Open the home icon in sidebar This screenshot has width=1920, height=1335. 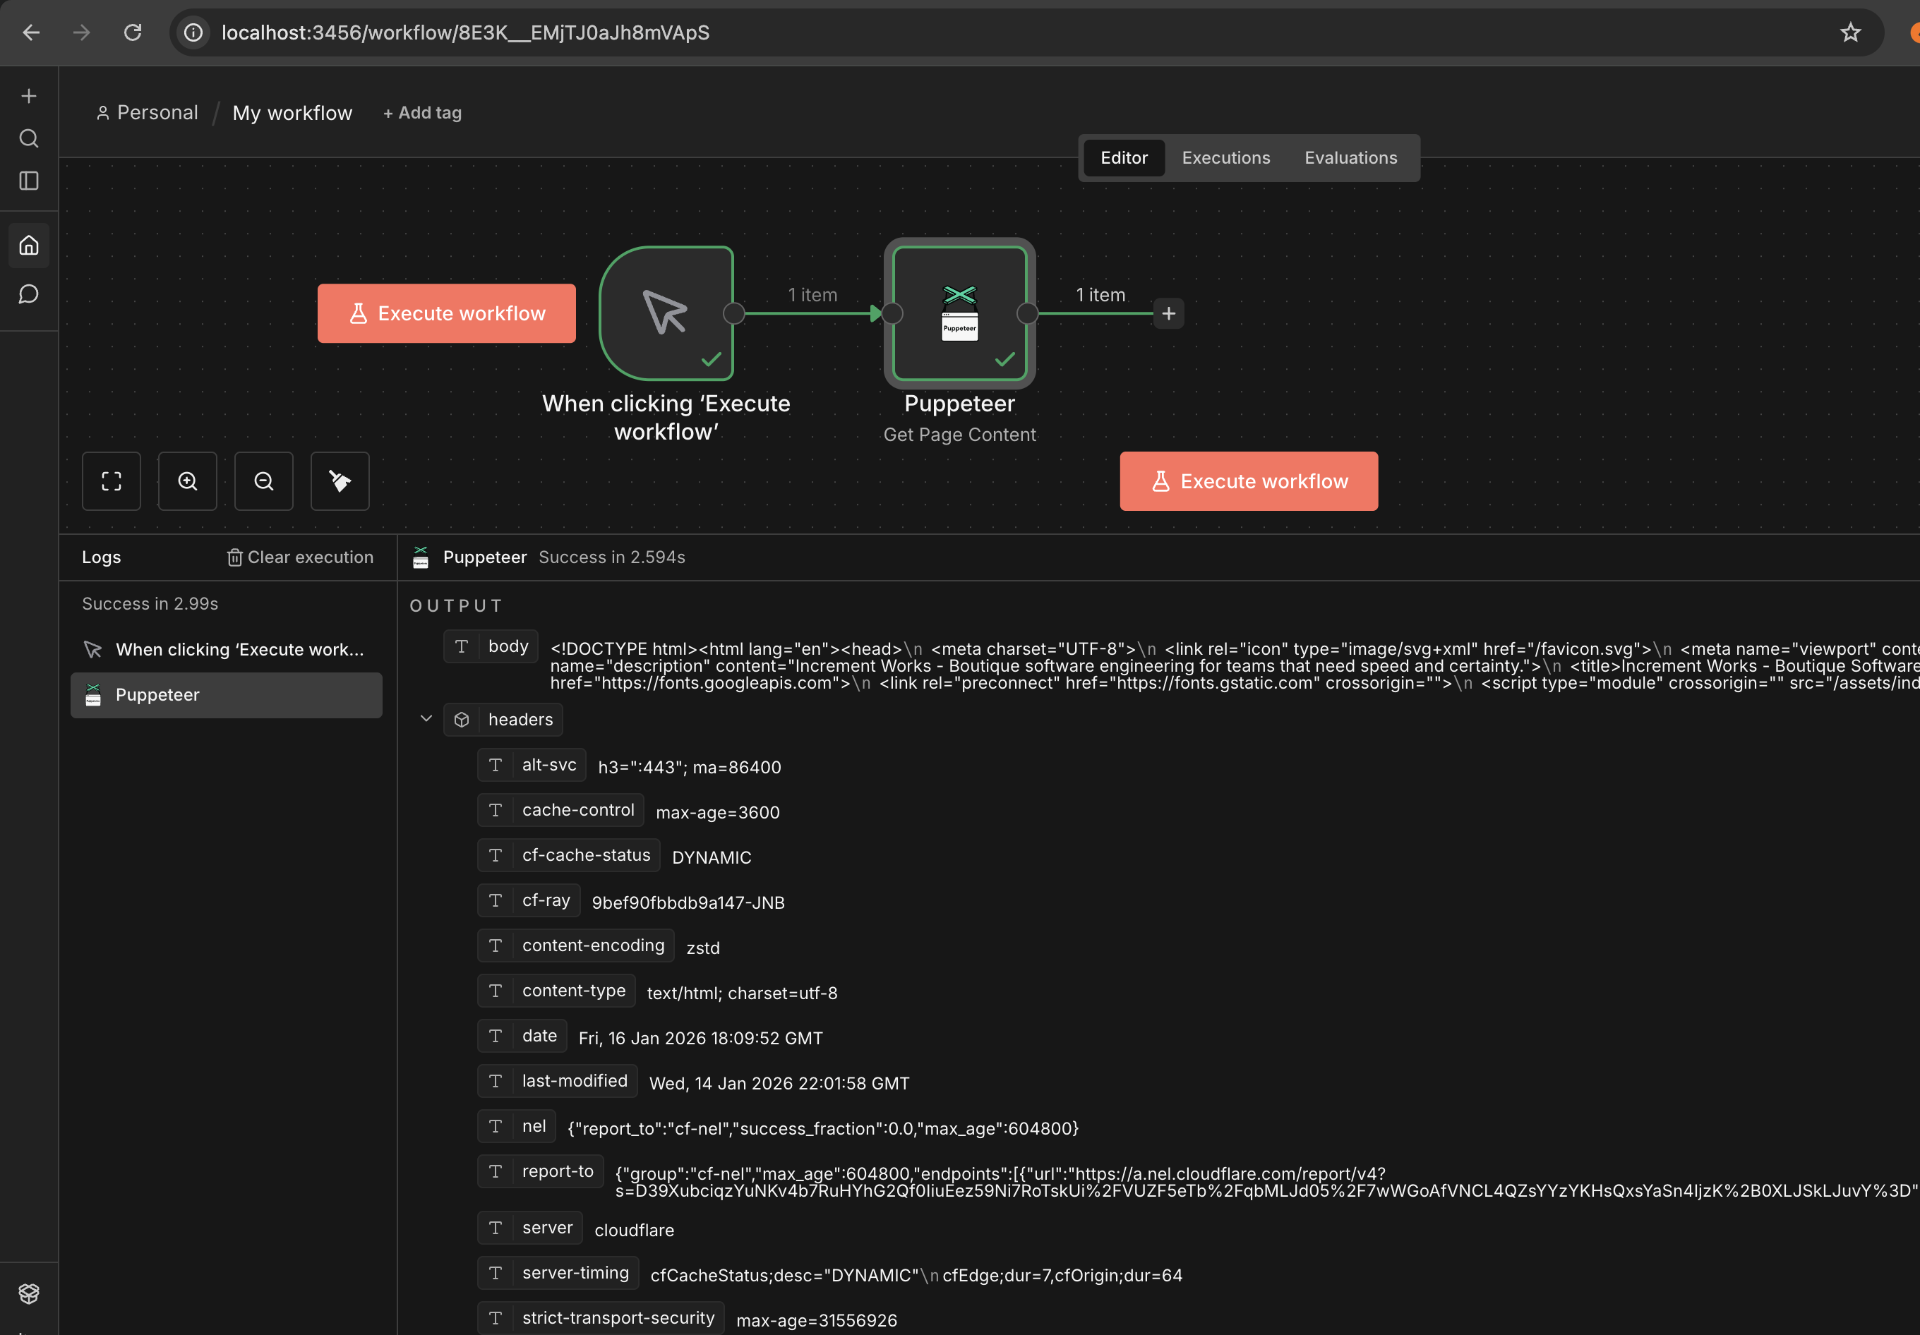pyautogui.click(x=29, y=246)
